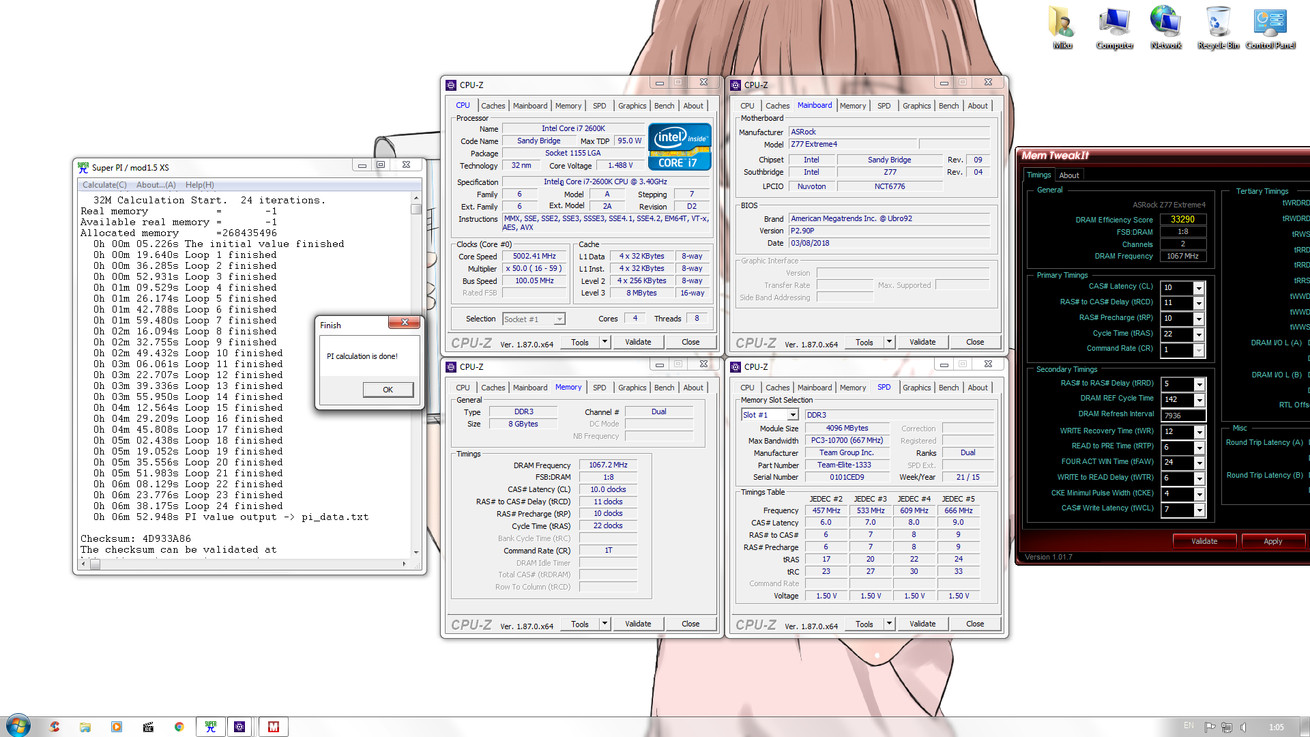Viewport: 1310px width, 737px height.
Task: Click the Super PI taskbar icon
Action: (211, 727)
